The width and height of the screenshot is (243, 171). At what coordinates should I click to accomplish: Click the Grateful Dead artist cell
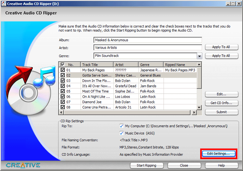click(x=126, y=86)
